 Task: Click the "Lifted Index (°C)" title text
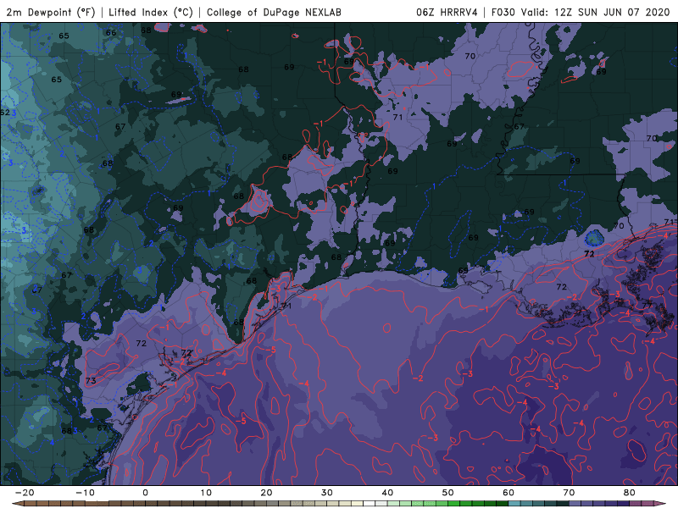pos(151,12)
